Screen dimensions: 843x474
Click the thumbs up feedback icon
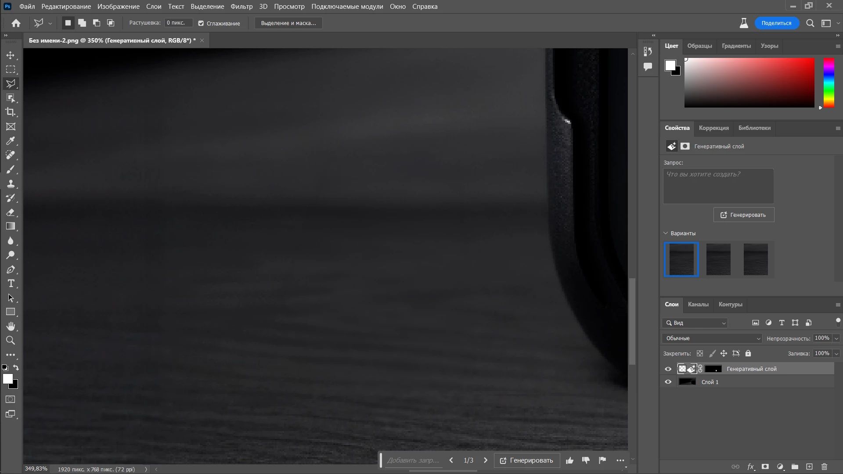[x=569, y=460]
